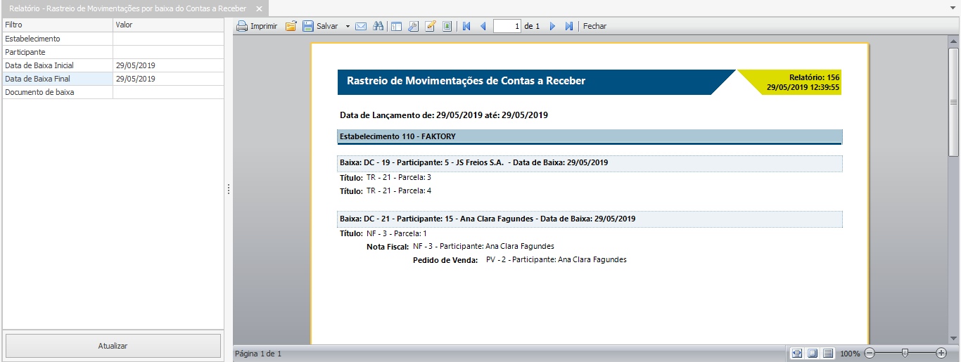
Task: Open tab list dropdown at top right
Action: coord(953,7)
